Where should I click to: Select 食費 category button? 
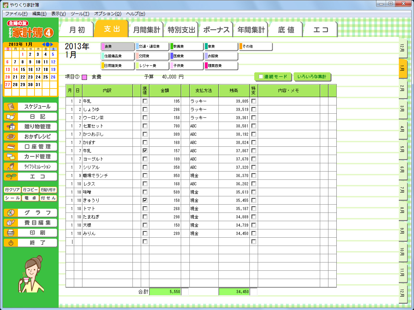click(x=118, y=46)
